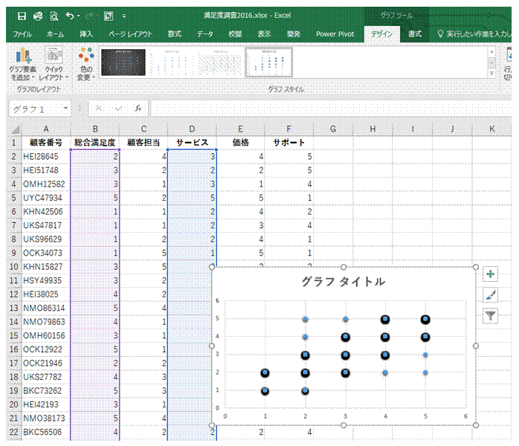The width and height of the screenshot is (519, 446).
Task: Select the highlighted fourth chart style thumbnail
Action: pyautogui.click(x=268, y=62)
